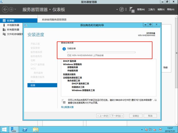Click 部署服务器 in the results list
This screenshot has width=178, height=133.
[x=73, y=67]
